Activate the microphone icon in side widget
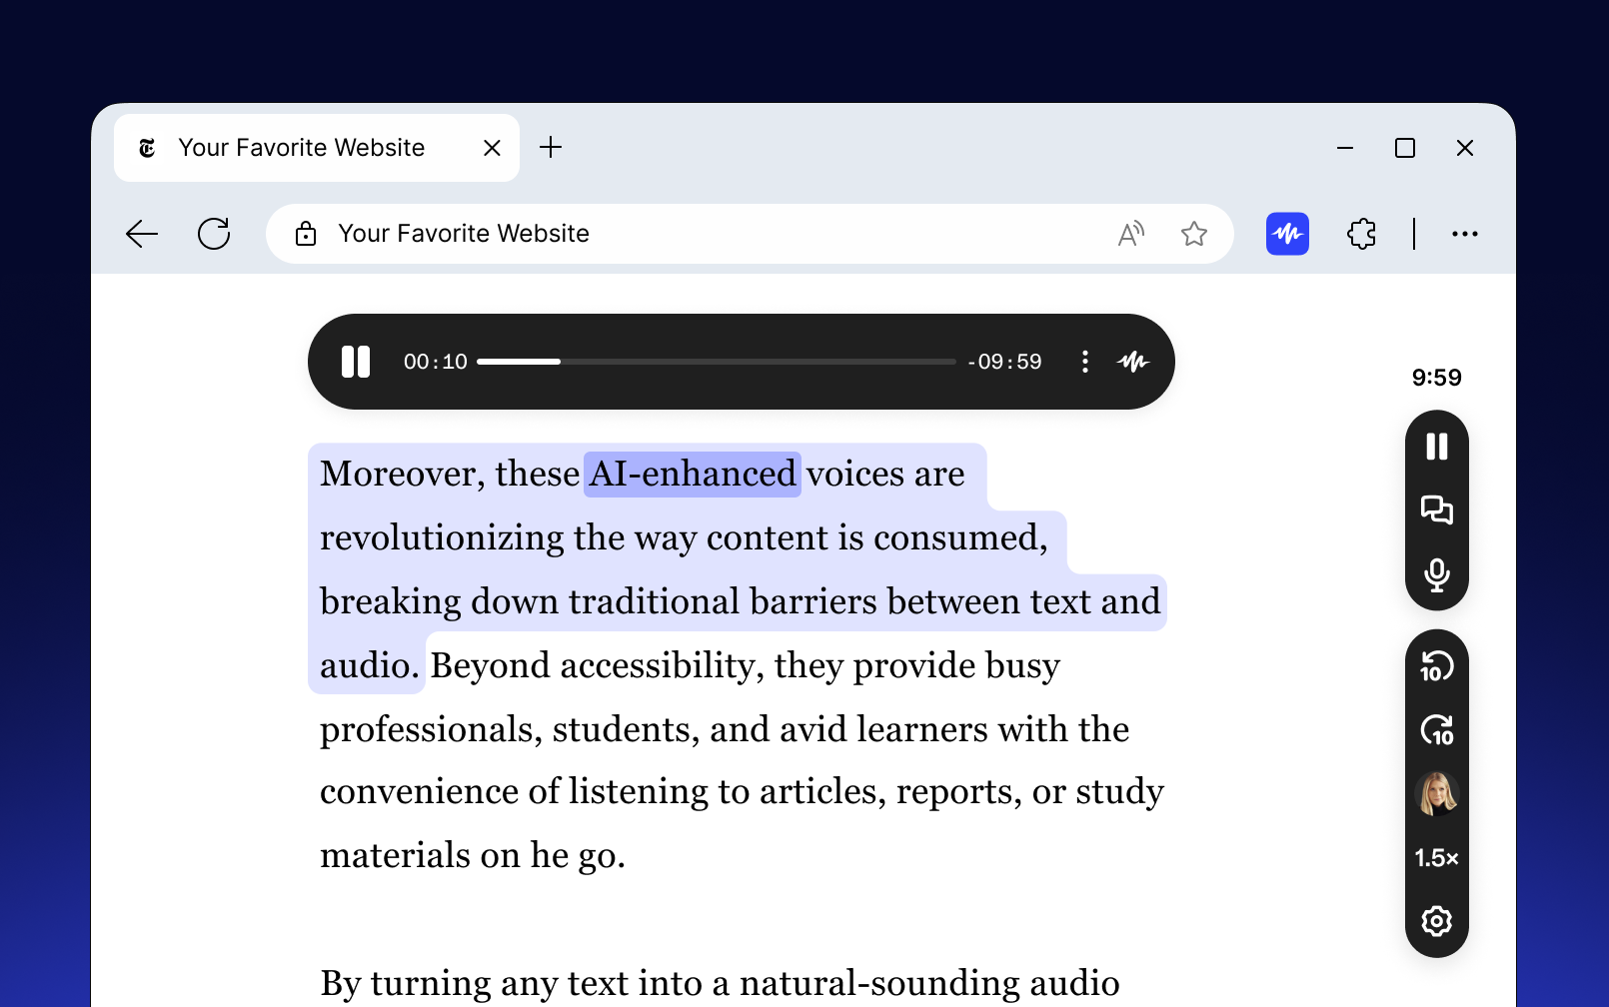The height and width of the screenshot is (1007, 1609). 1437,575
